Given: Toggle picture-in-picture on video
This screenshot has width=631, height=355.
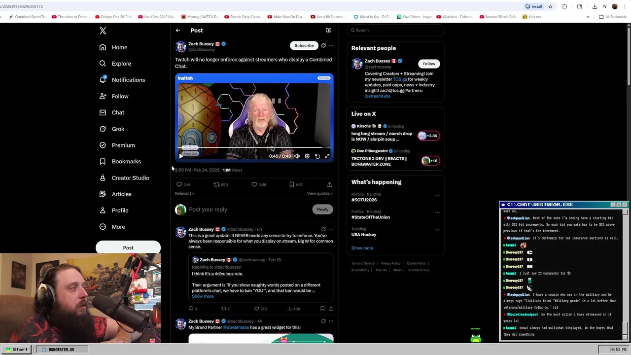Looking at the screenshot, I should pos(317,156).
